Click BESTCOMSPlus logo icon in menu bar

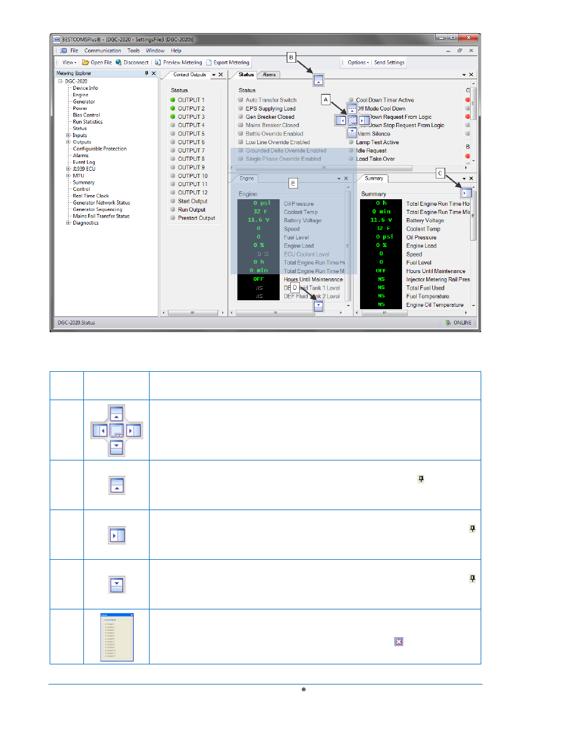click(64, 51)
